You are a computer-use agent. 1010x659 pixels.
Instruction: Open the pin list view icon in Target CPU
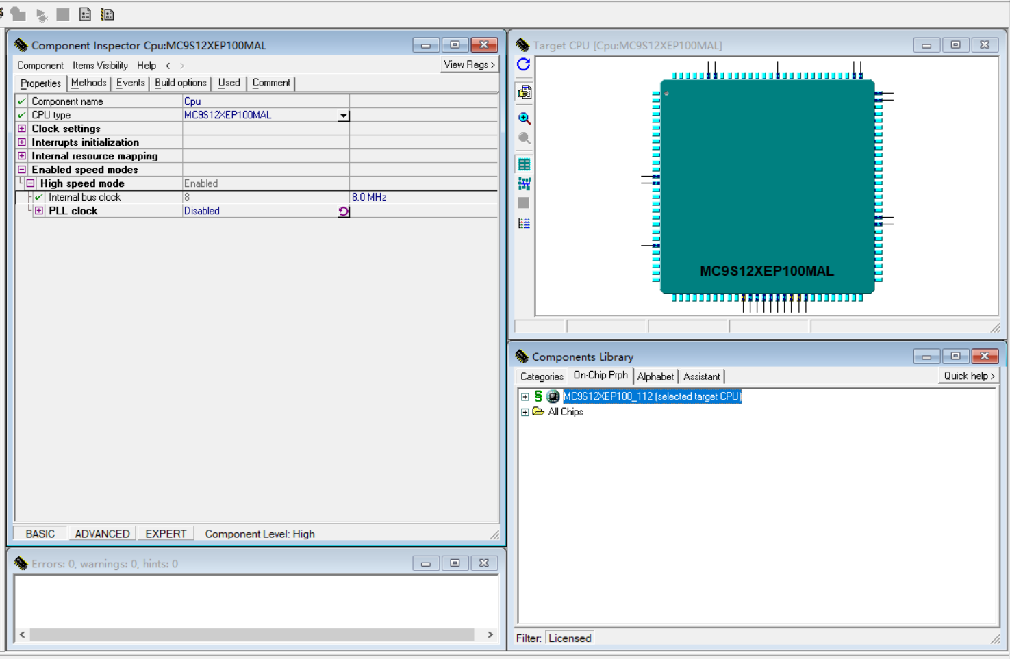tap(525, 223)
